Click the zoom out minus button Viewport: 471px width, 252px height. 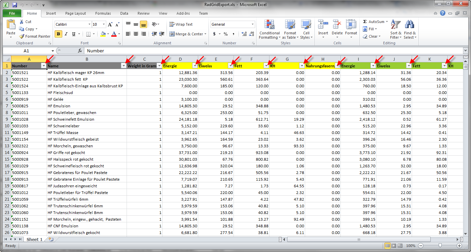421,246
